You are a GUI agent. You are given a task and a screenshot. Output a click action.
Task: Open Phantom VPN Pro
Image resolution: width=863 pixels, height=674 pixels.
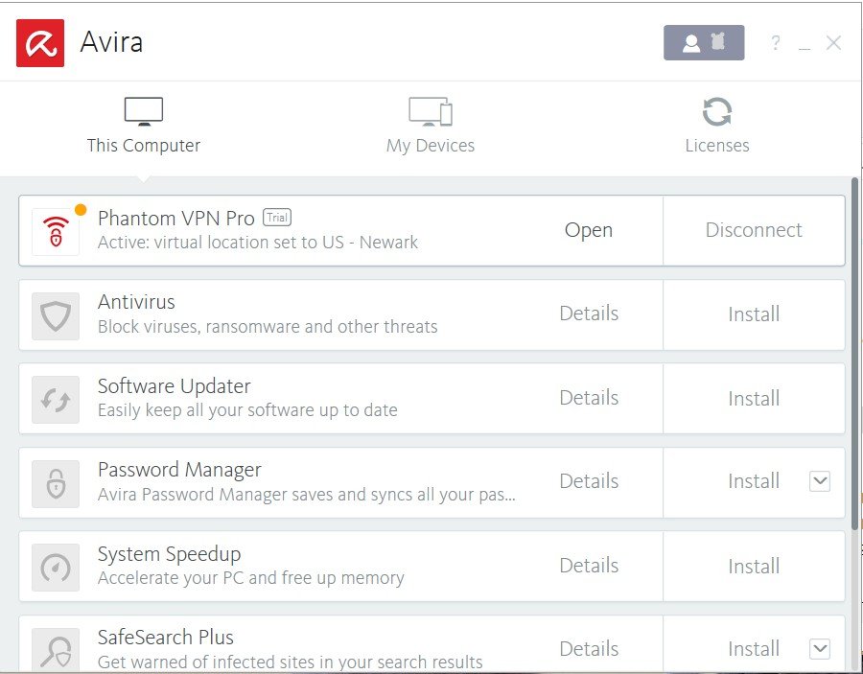(x=589, y=230)
